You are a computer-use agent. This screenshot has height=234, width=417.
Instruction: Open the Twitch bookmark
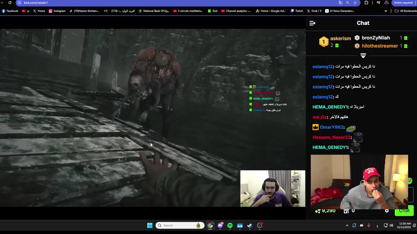(x=296, y=11)
